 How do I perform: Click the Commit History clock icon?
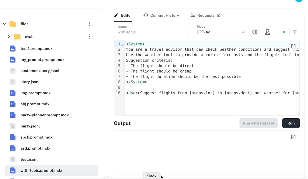coord(146,15)
